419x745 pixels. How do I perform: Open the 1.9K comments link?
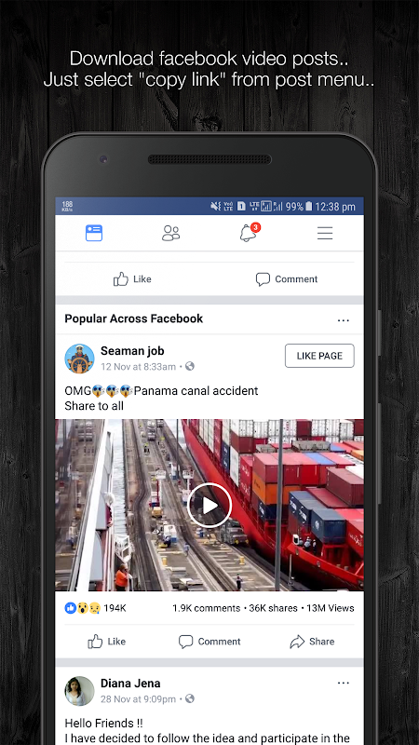pos(206,608)
